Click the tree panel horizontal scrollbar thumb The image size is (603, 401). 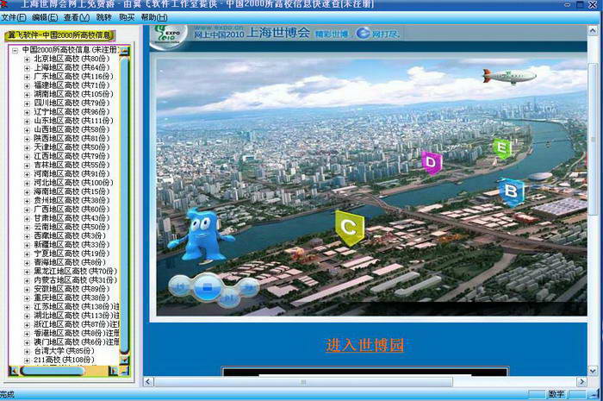click(53, 371)
